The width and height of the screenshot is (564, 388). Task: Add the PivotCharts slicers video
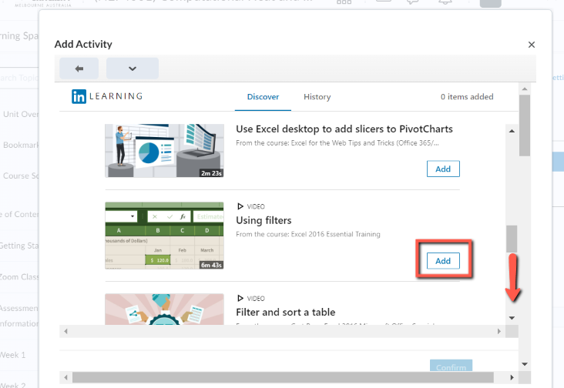[x=443, y=169]
